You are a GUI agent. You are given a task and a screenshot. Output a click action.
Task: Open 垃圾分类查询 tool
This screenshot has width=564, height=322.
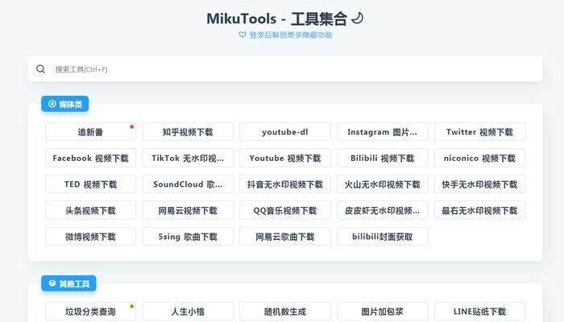point(90,312)
